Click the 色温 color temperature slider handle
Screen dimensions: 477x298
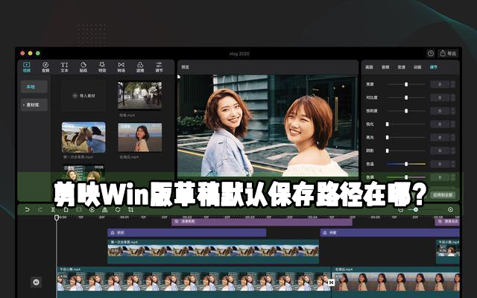point(406,164)
